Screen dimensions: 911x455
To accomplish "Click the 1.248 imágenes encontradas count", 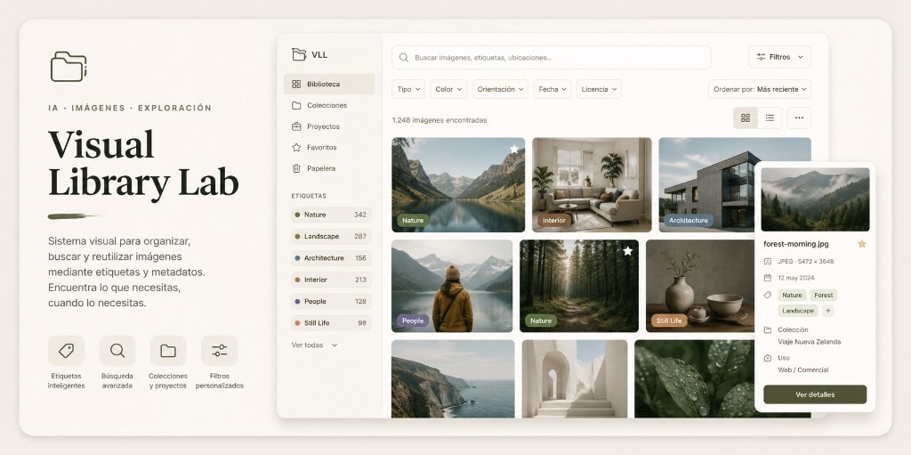I will tap(439, 120).
